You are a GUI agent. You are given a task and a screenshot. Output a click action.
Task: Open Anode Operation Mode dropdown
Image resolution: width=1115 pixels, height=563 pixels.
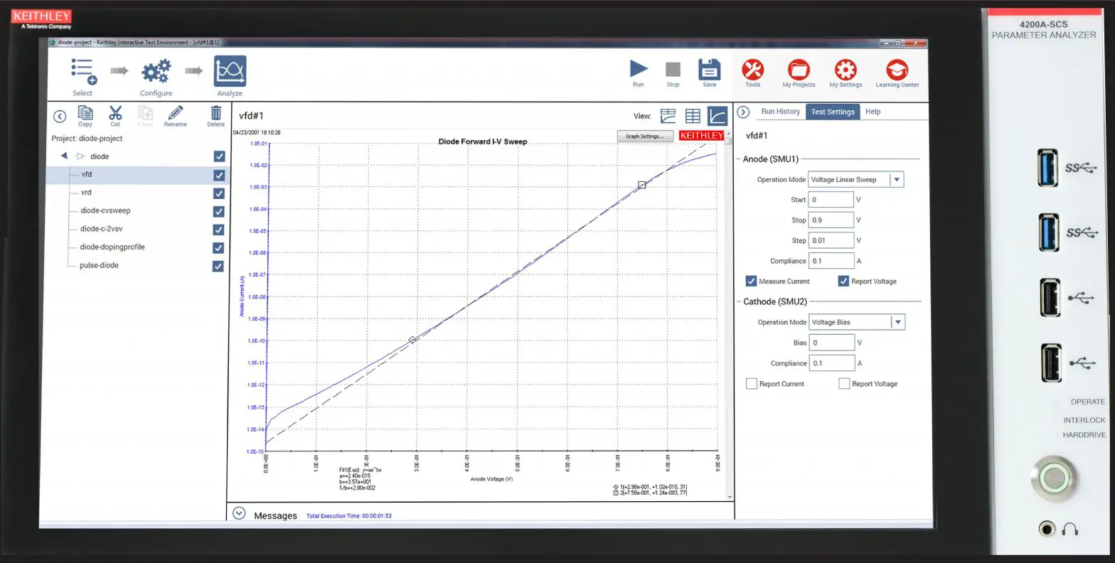pos(897,180)
